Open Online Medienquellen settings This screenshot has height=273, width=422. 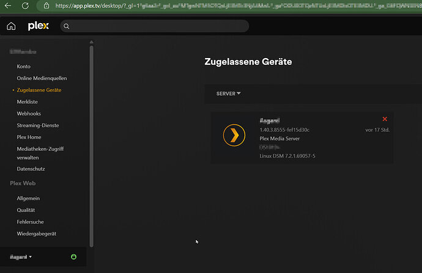42,78
